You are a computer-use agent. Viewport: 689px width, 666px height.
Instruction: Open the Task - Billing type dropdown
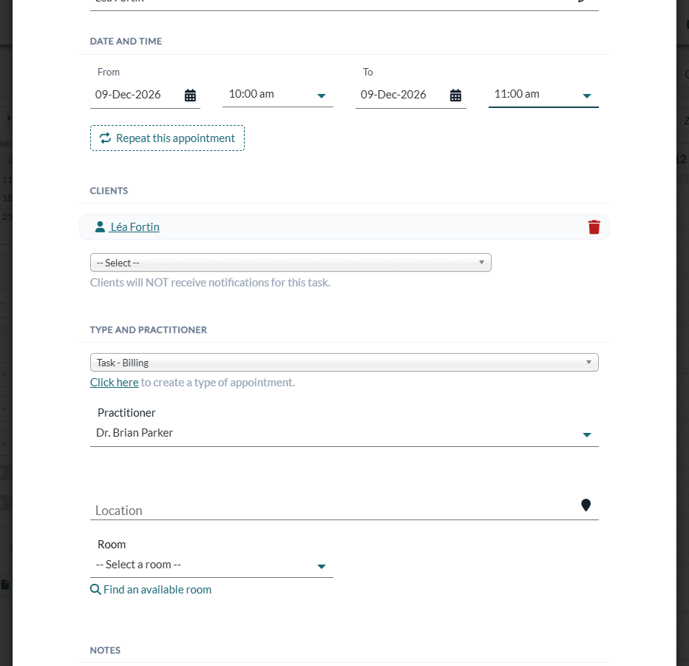point(344,363)
